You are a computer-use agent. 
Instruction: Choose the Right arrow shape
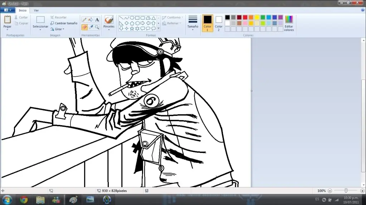[143, 23]
